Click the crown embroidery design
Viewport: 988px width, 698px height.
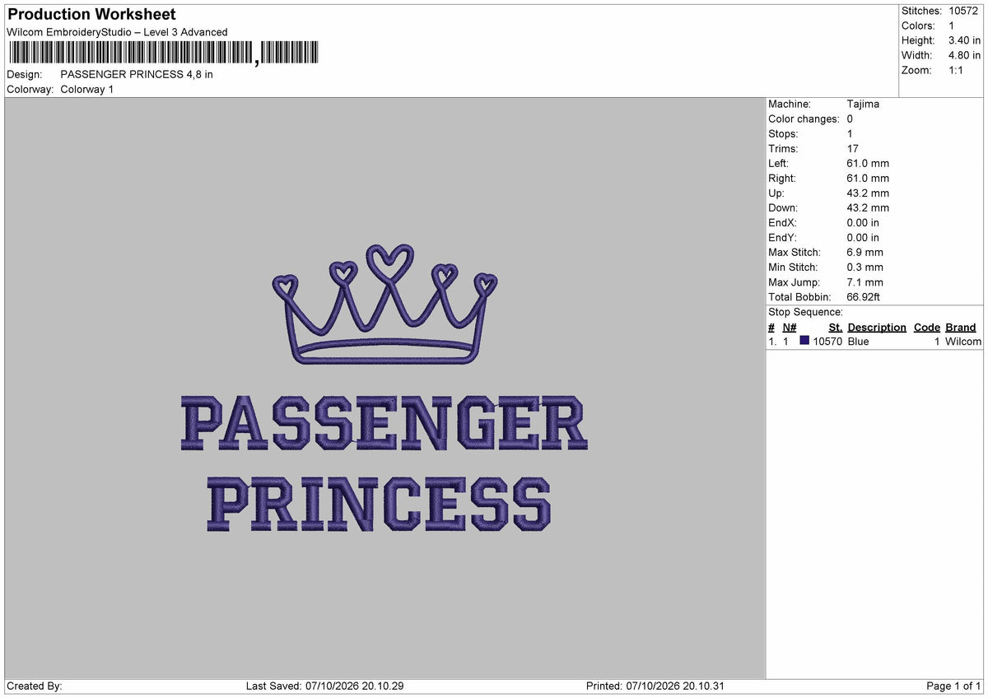[x=384, y=304]
